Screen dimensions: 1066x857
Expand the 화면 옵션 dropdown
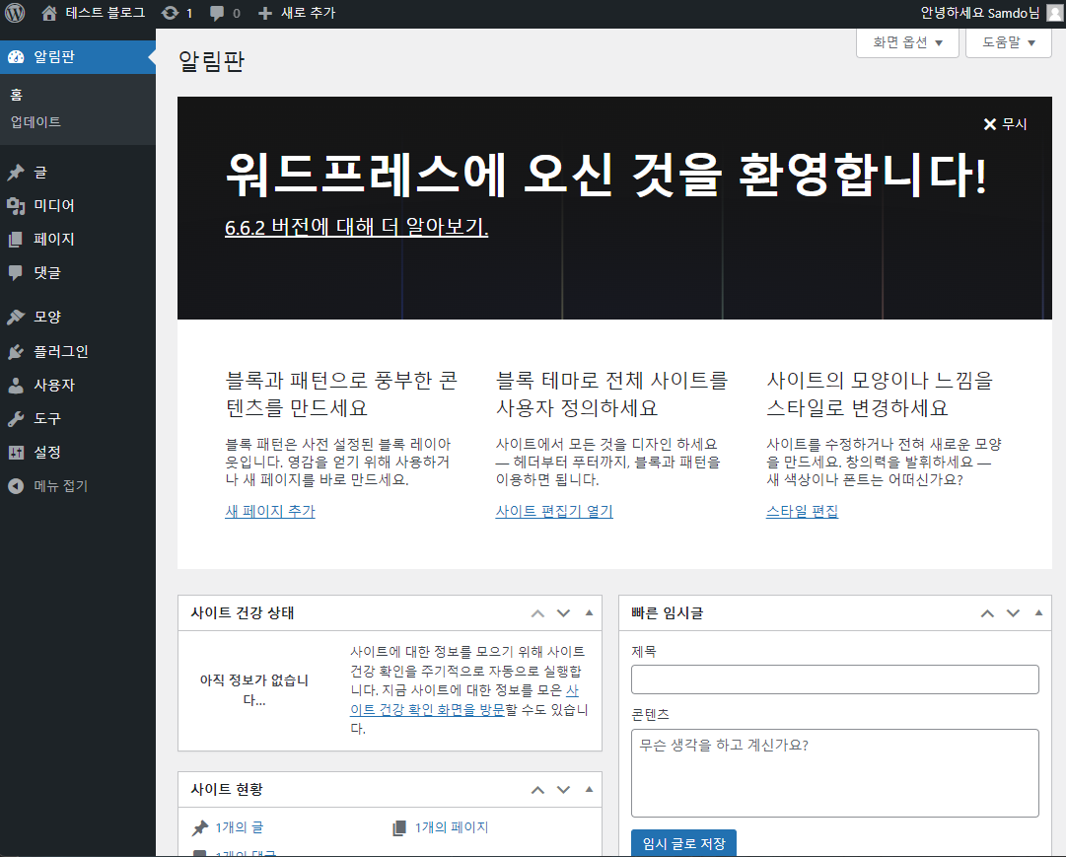[x=907, y=42]
